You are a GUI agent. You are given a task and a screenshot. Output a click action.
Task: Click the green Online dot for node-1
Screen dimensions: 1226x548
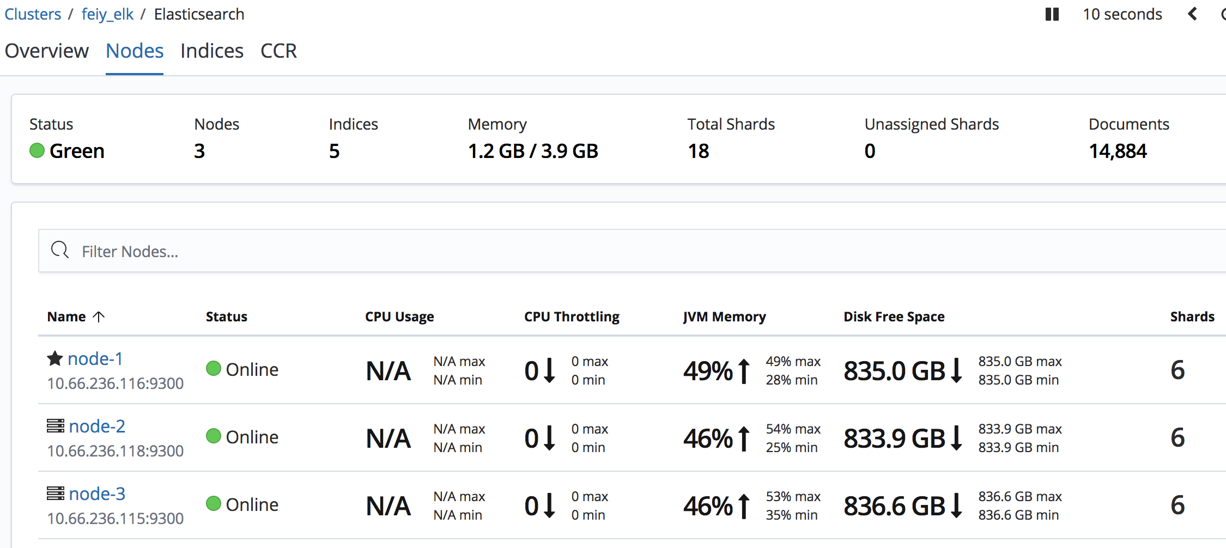(214, 369)
